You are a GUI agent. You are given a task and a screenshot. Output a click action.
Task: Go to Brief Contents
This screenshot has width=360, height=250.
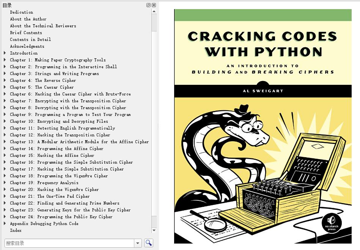tap(26, 33)
